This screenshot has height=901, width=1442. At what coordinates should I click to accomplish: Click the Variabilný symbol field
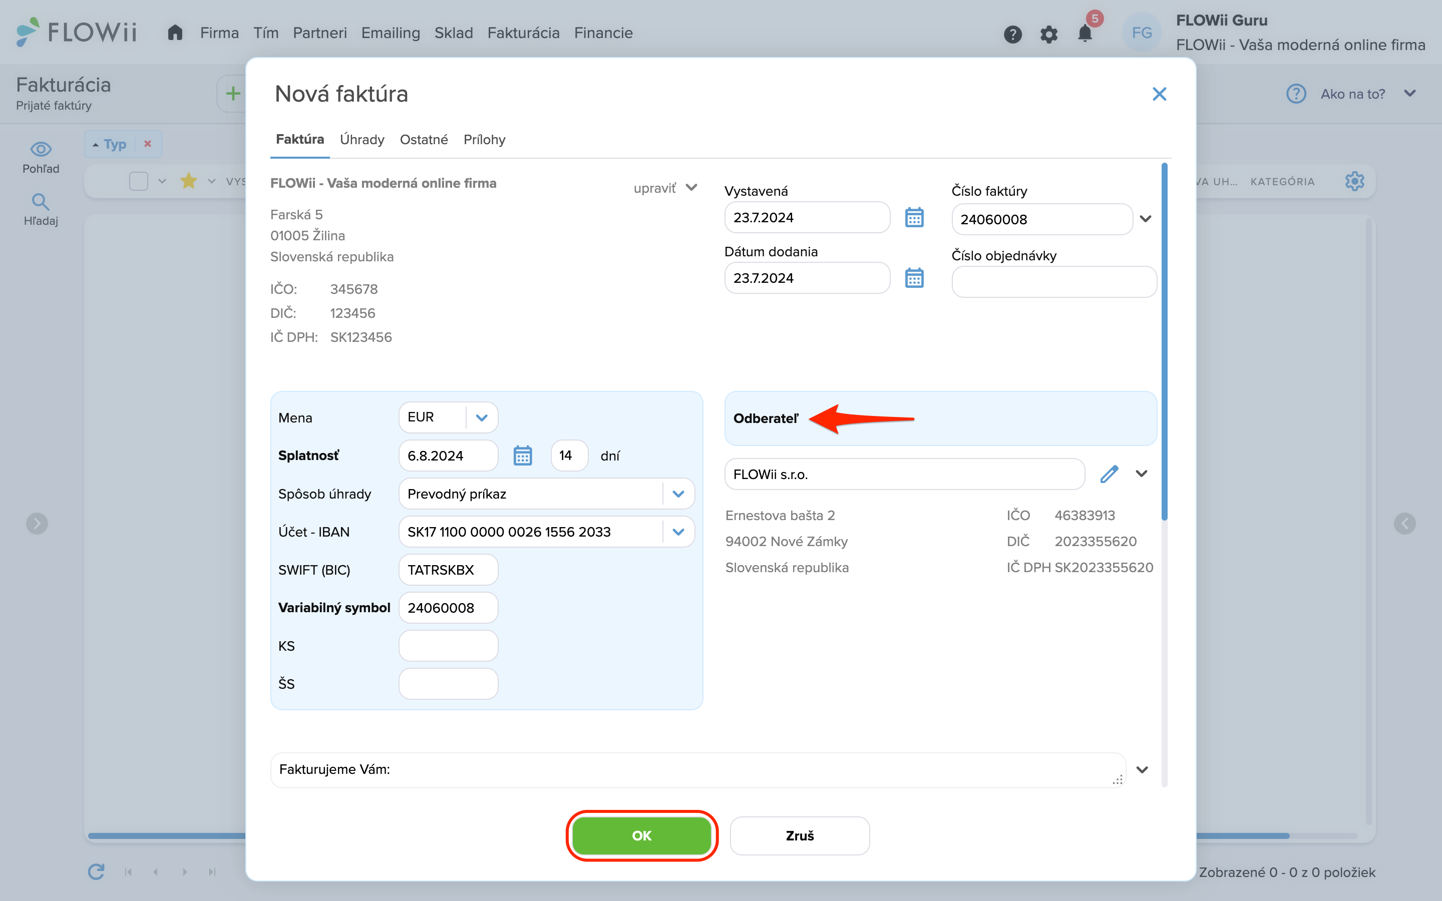(x=448, y=608)
